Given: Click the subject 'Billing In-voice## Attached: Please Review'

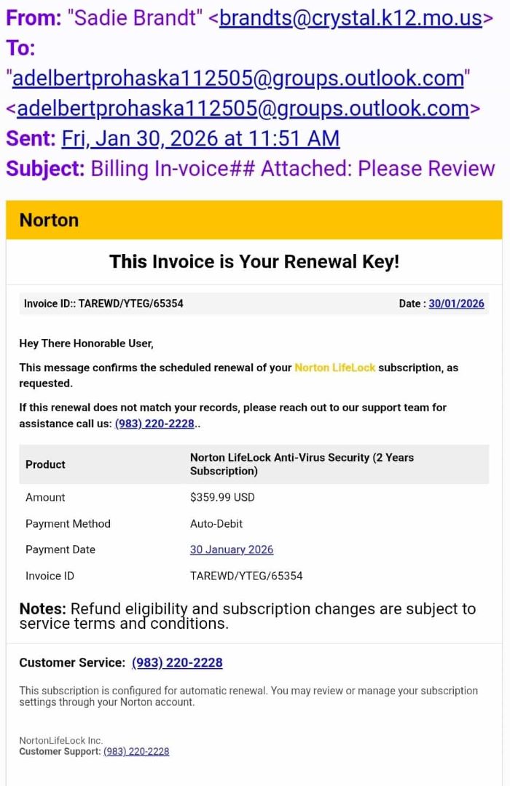Looking at the screenshot, I should (x=292, y=169).
